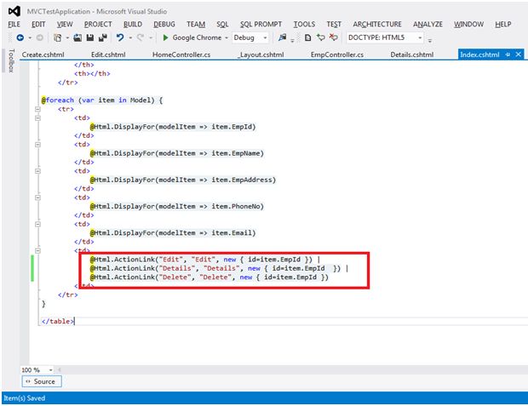
Task: Click the "Delete" ActionLink code line
Action: tap(209, 277)
